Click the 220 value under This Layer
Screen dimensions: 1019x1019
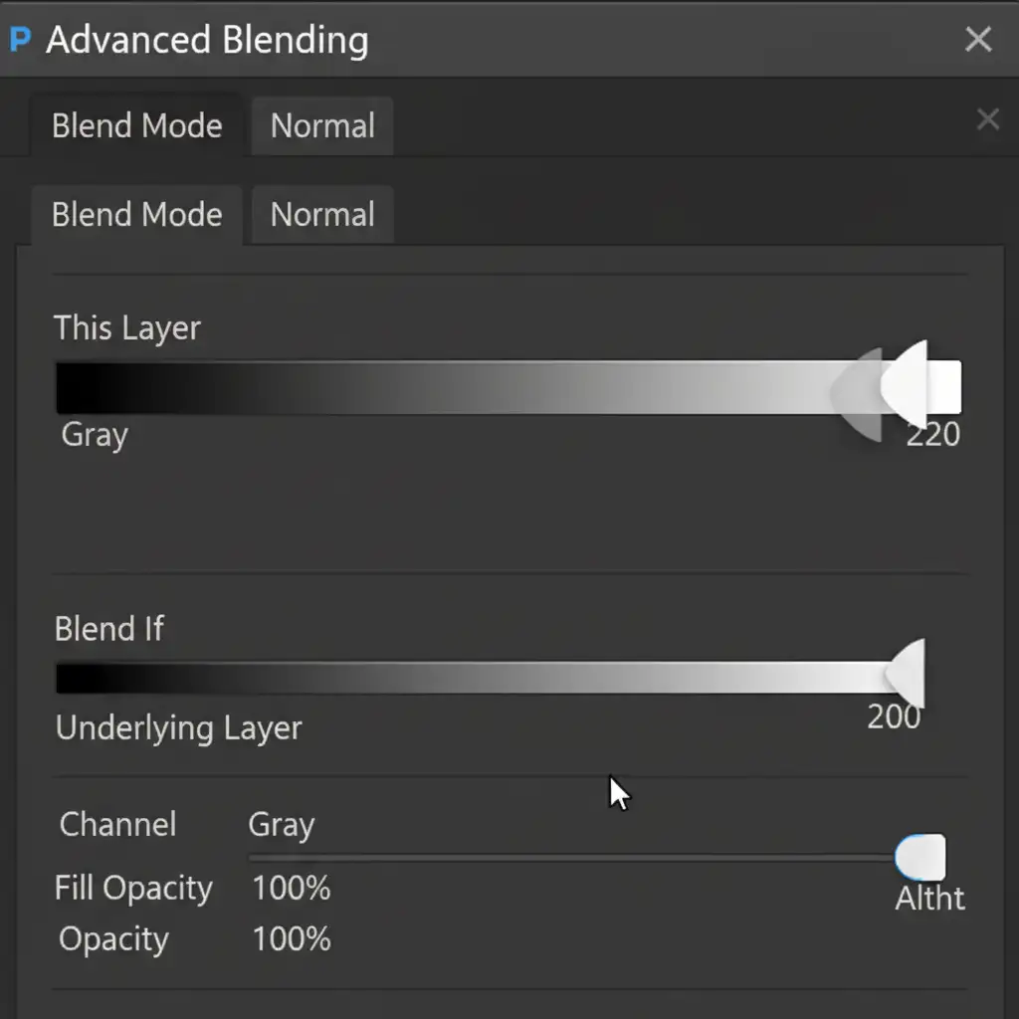[932, 434]
